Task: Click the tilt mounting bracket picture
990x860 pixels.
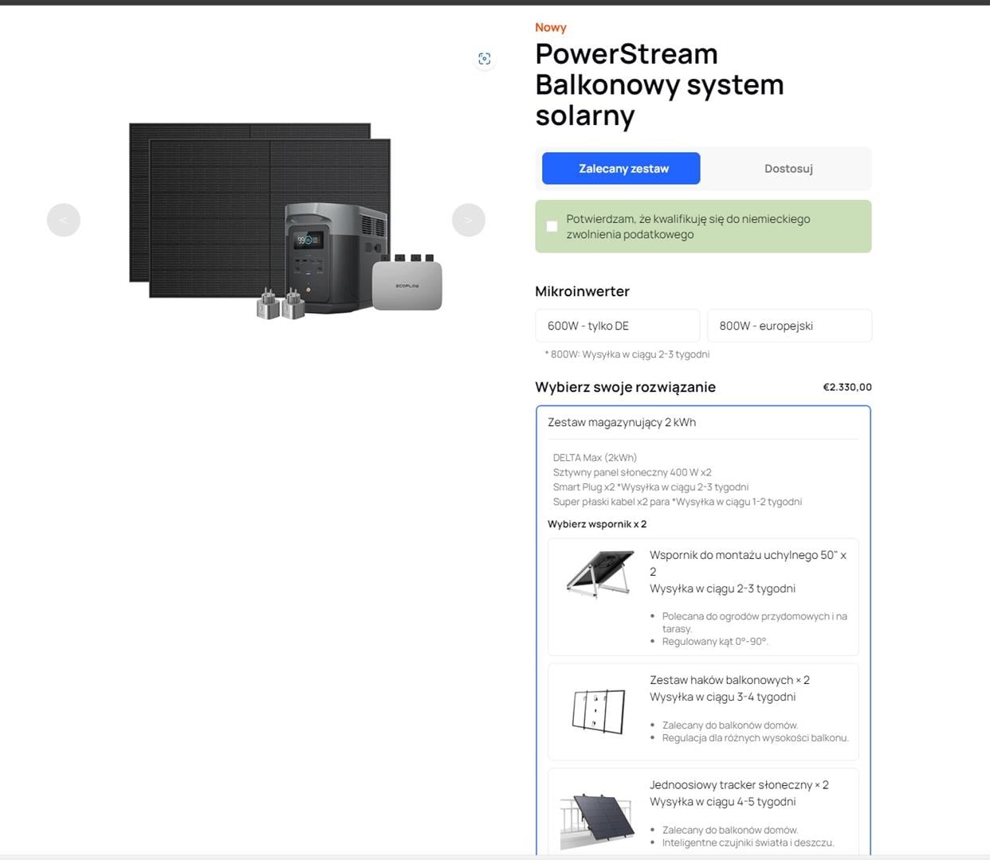Action: point(599,573)
